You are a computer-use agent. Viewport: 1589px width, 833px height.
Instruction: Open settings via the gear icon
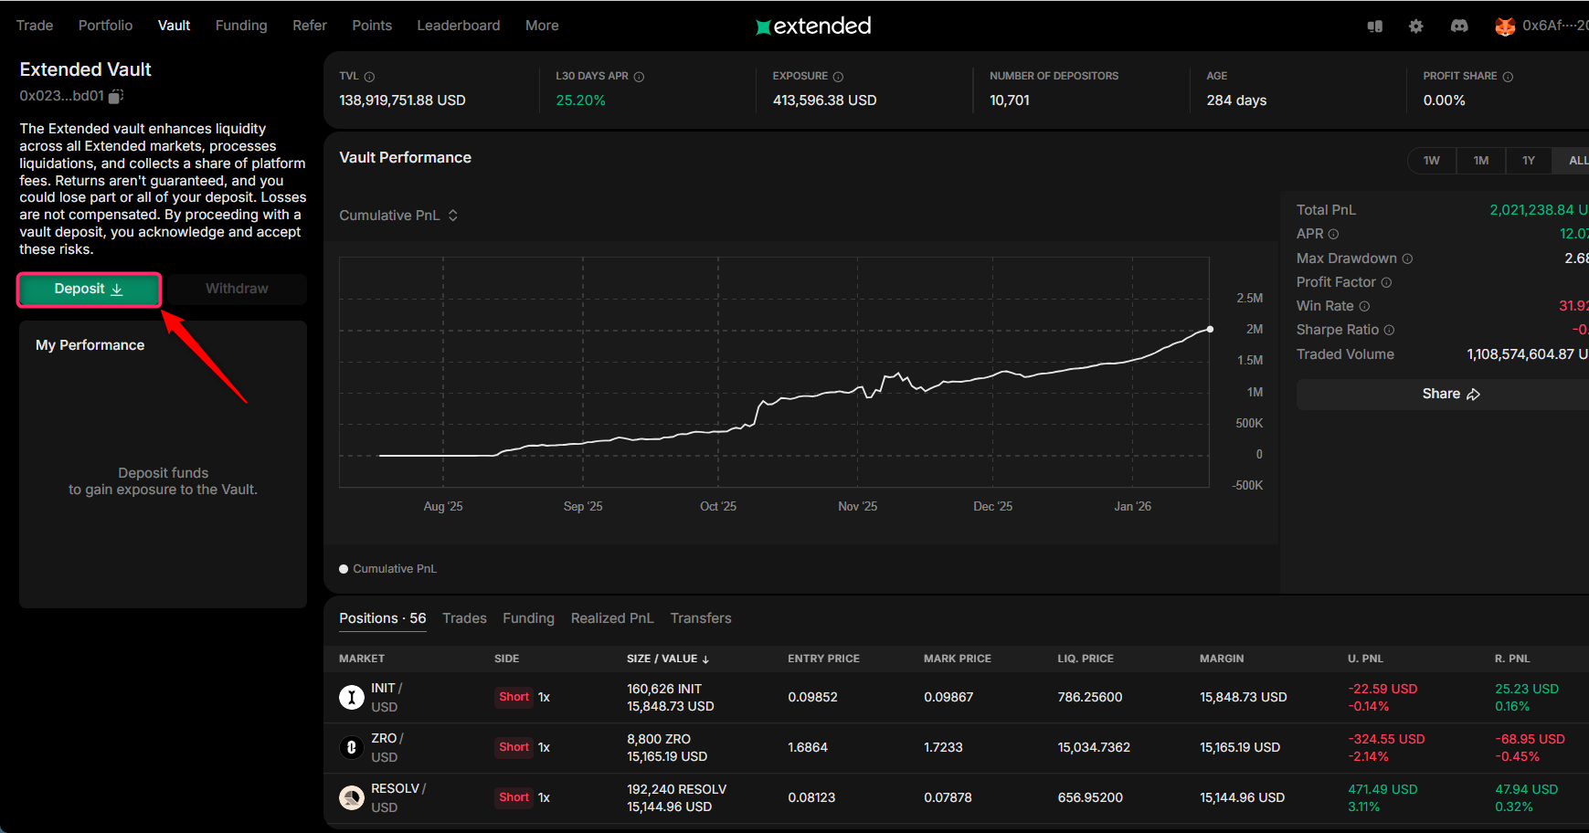tap(1415, 26)
